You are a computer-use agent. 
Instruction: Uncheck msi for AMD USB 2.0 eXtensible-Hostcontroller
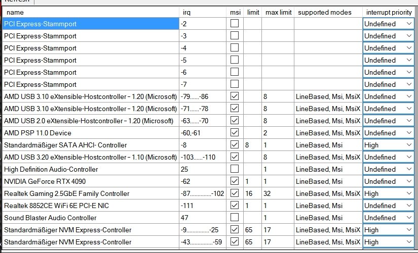(235, 121)
